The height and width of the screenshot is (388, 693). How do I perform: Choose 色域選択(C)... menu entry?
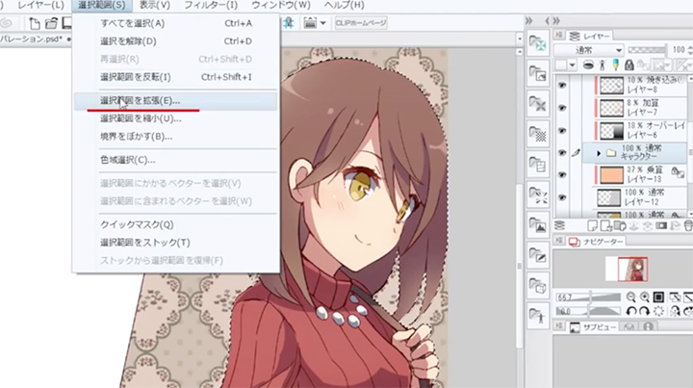176,160
